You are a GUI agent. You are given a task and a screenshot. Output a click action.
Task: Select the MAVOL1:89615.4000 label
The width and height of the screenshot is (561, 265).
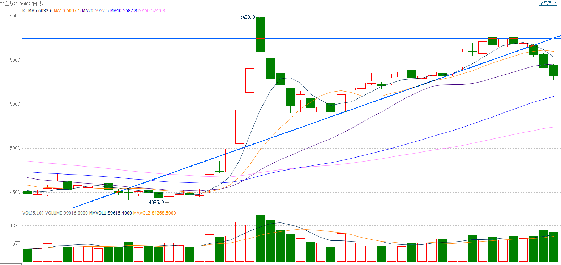pyautogui.click(x=110, y=213)
